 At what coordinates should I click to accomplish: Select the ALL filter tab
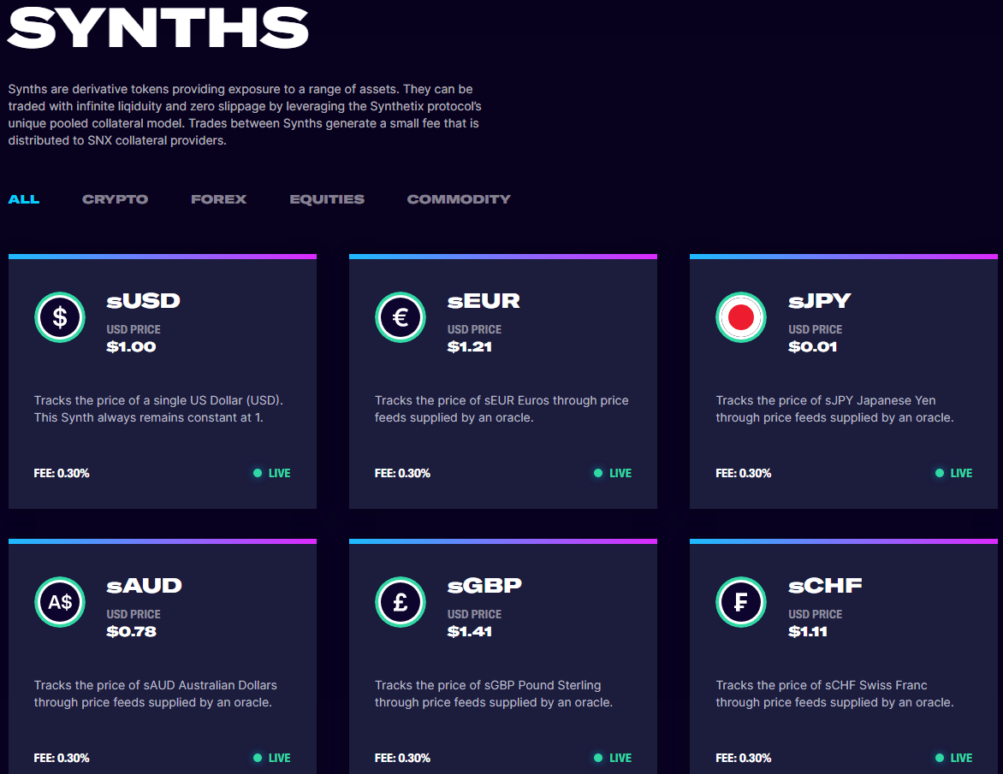[x=24, y=199]
